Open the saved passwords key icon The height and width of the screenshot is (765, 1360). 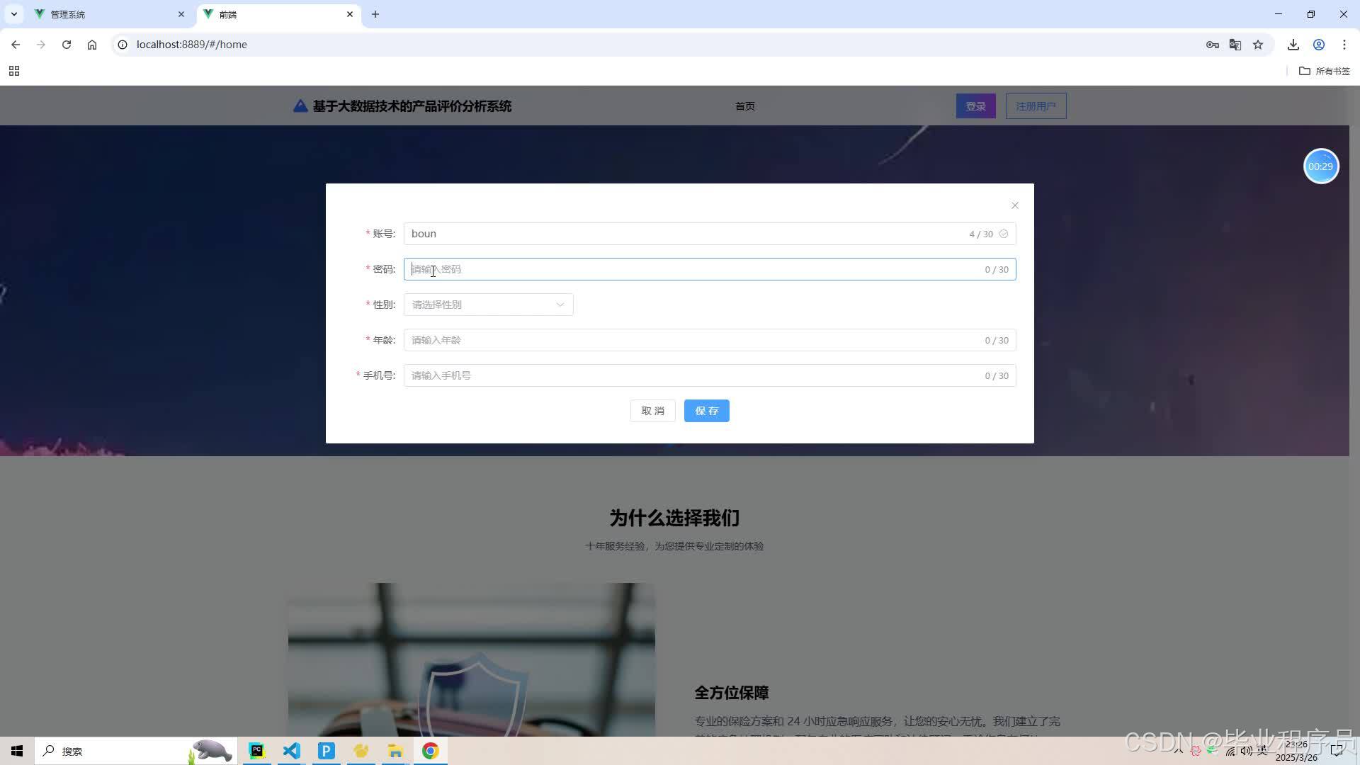(x=1212, y=45)
